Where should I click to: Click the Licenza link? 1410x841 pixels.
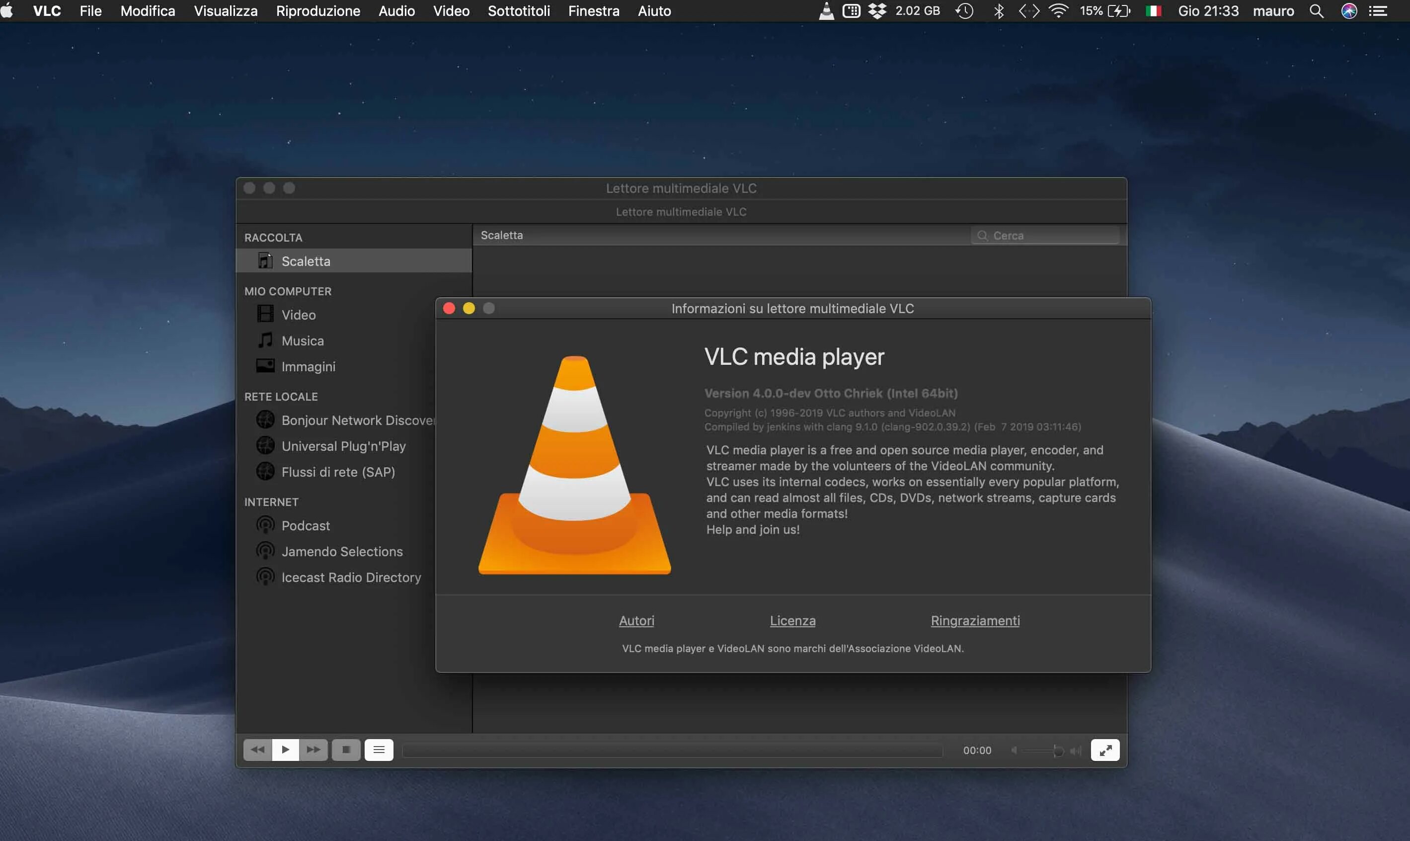click(792, 620)
